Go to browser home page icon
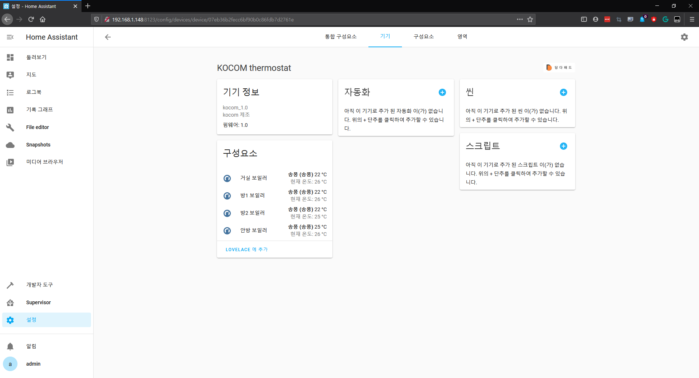This screenshot has height=378, width=699. click(43, 19)
